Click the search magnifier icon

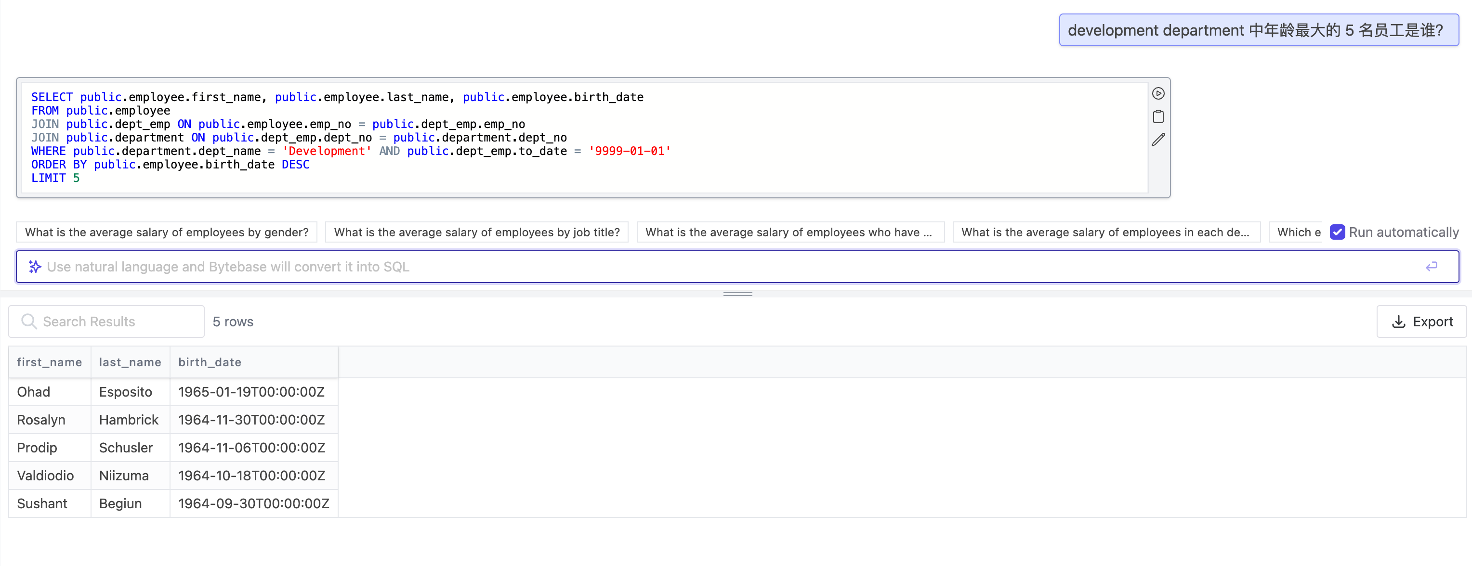coord(28,322)
